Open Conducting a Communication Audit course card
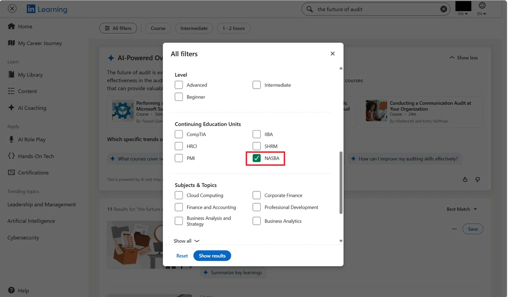Viewport: 508px width, 297px height. pos(422,112)
